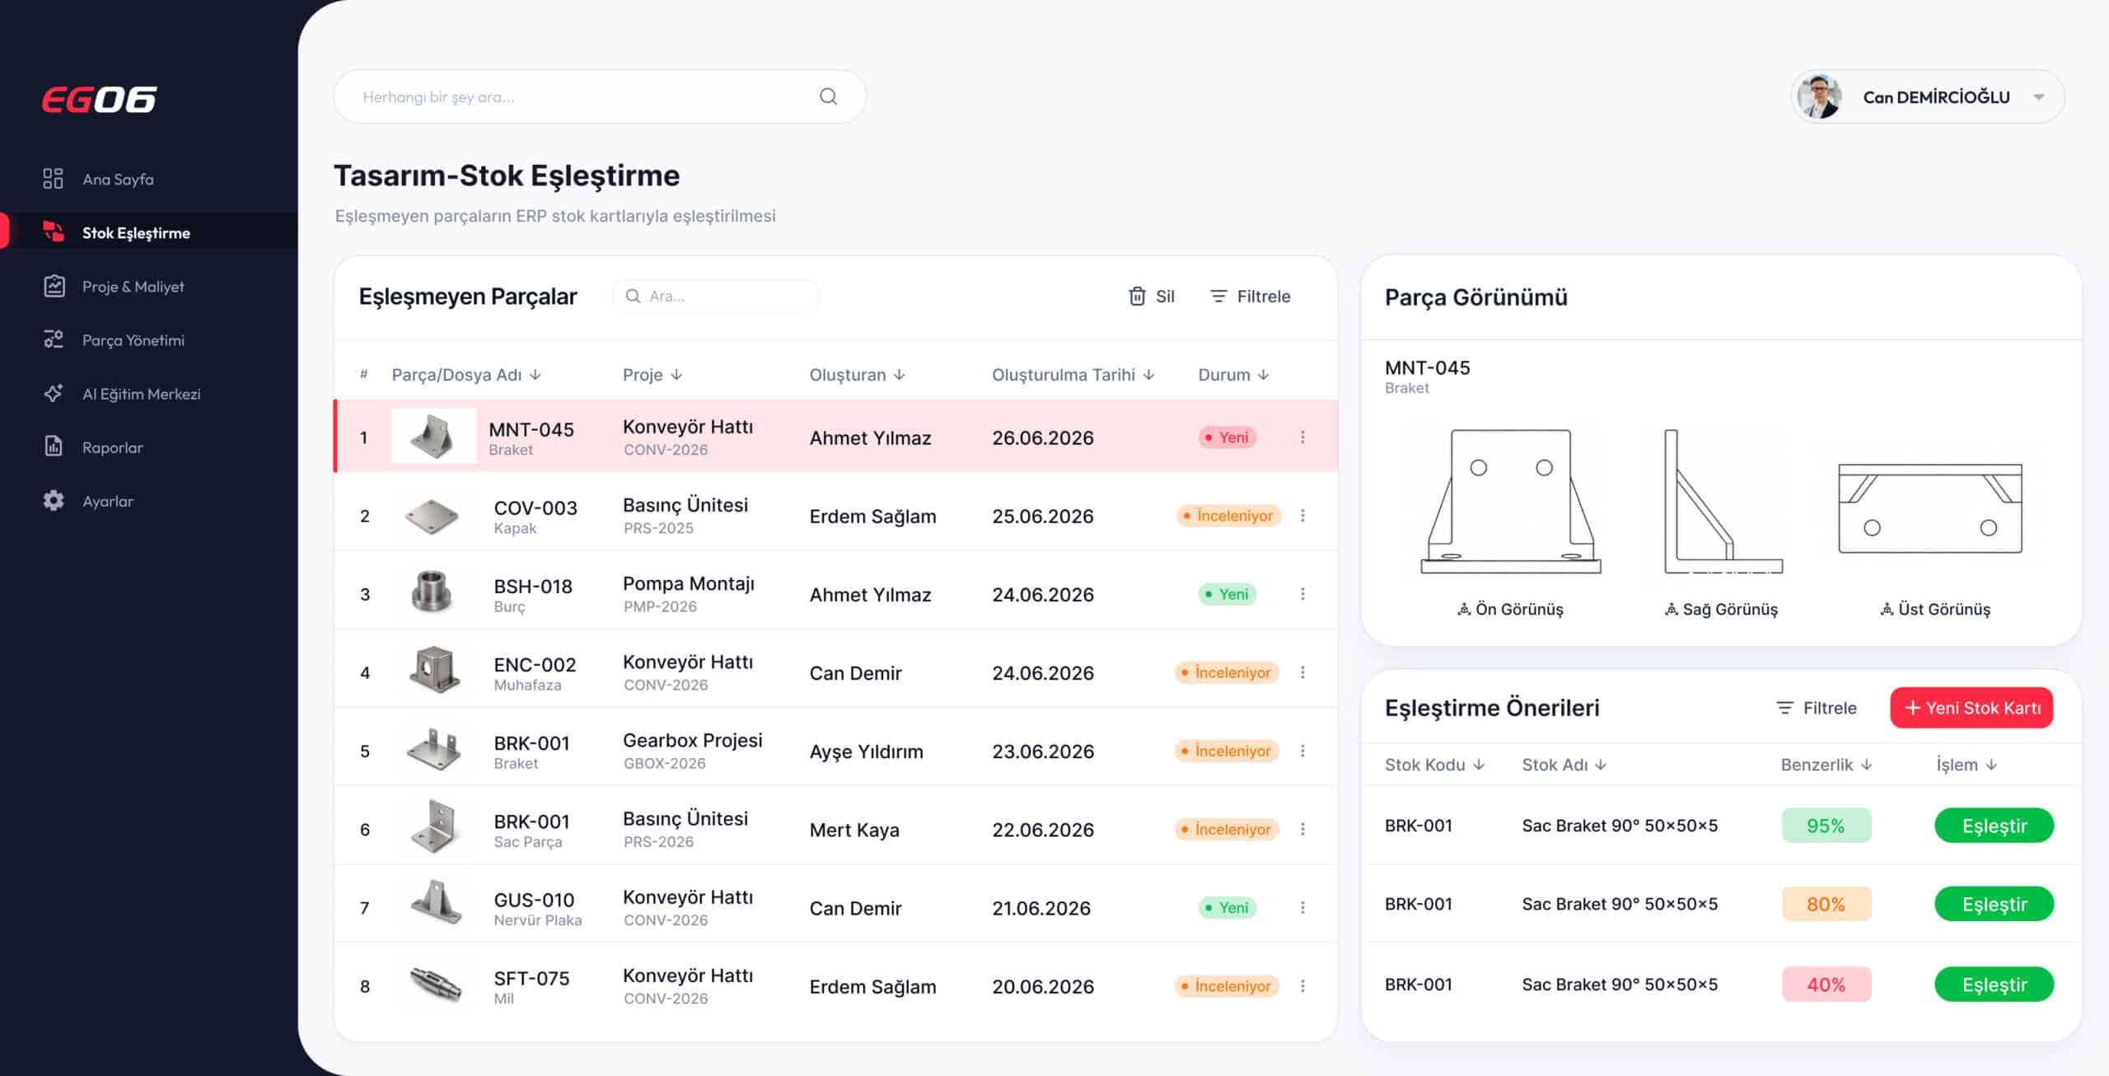Click the Ara field in Eşleşmeyen Parçalar
Screen dimensions: 2109x1076
click(715, 296)
